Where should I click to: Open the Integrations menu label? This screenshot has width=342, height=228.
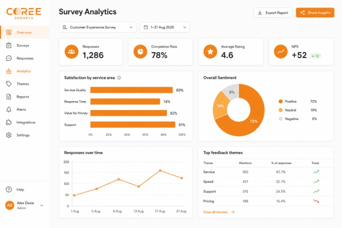[x=26, y=122]
